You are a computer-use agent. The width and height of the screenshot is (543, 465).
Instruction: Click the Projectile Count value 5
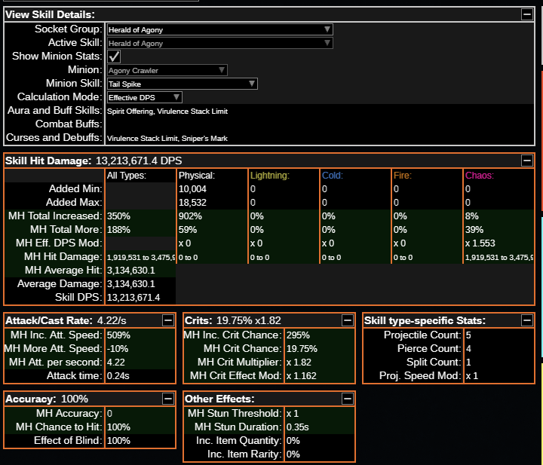pyautogui.click(x=468, y=335)
